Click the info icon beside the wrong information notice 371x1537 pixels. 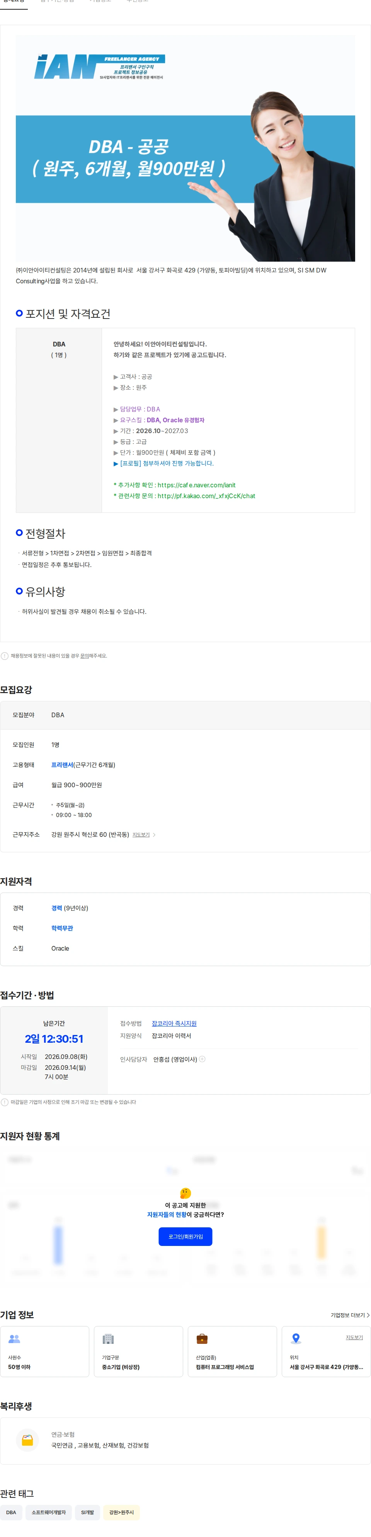[5, 656]
